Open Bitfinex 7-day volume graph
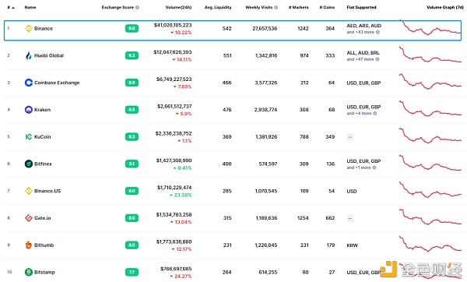 [430, 164]
